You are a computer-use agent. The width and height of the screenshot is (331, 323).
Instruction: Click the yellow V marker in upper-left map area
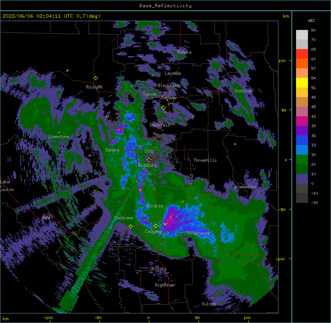[67, 71]
